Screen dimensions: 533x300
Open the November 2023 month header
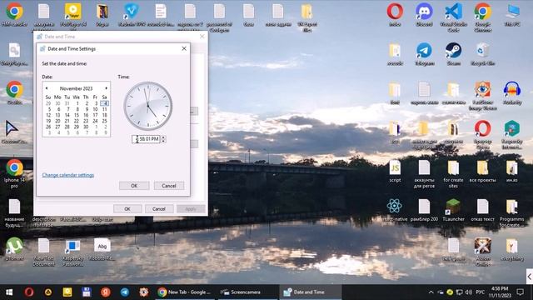(x=76, y=88)
